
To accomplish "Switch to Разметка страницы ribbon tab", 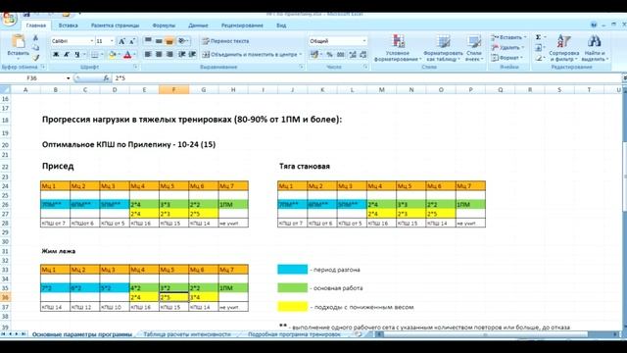I will [x=116, y=25].
